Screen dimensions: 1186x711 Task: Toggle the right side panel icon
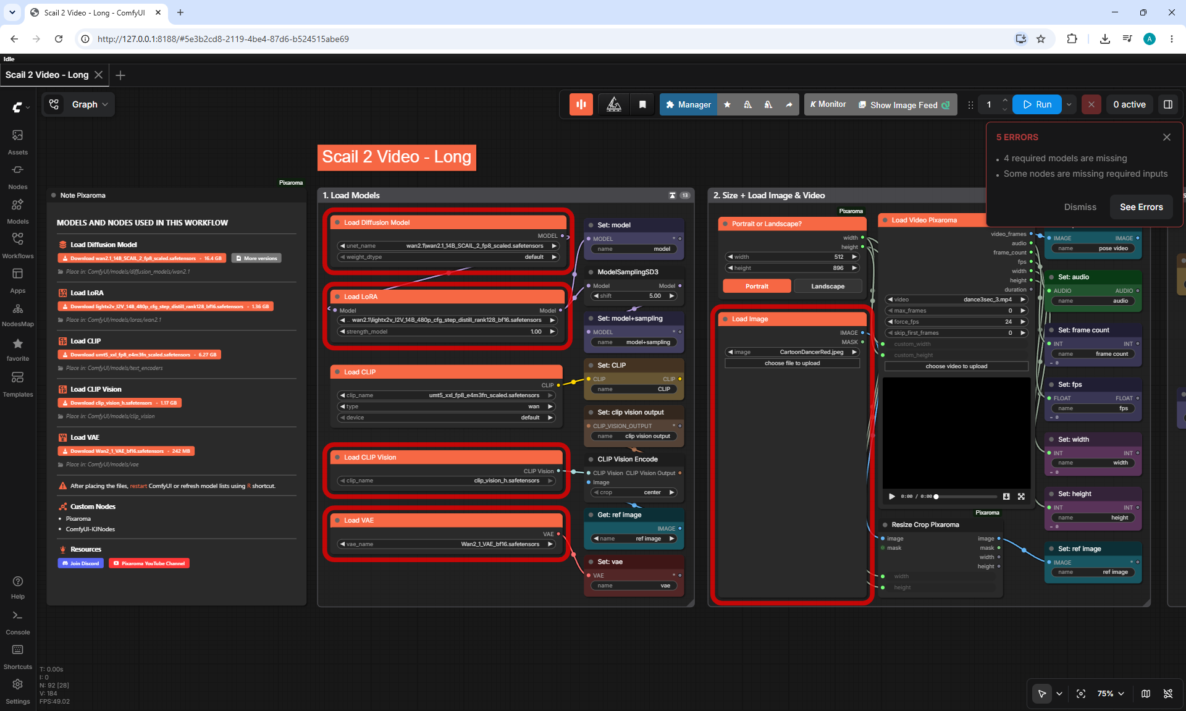(1168, 104)
